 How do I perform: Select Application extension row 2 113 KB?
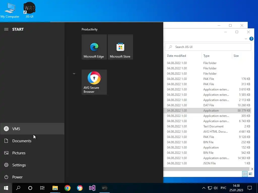click(207, 100)
